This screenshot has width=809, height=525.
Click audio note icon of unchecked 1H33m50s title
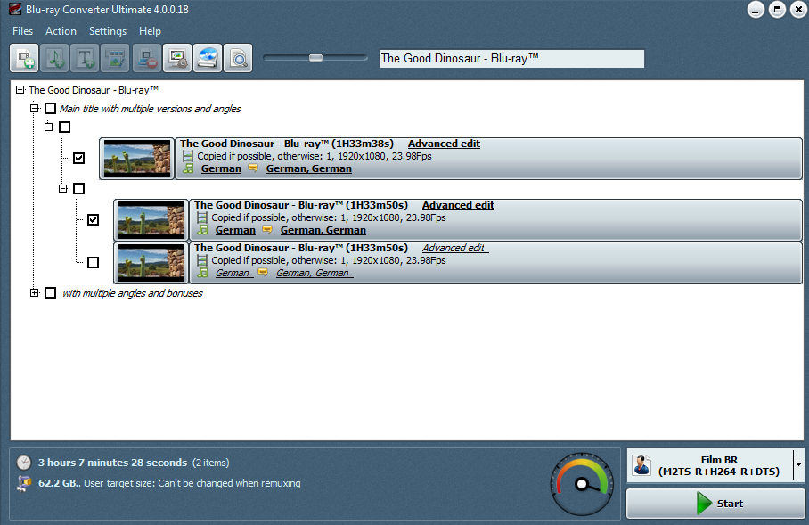pos(203,273)
